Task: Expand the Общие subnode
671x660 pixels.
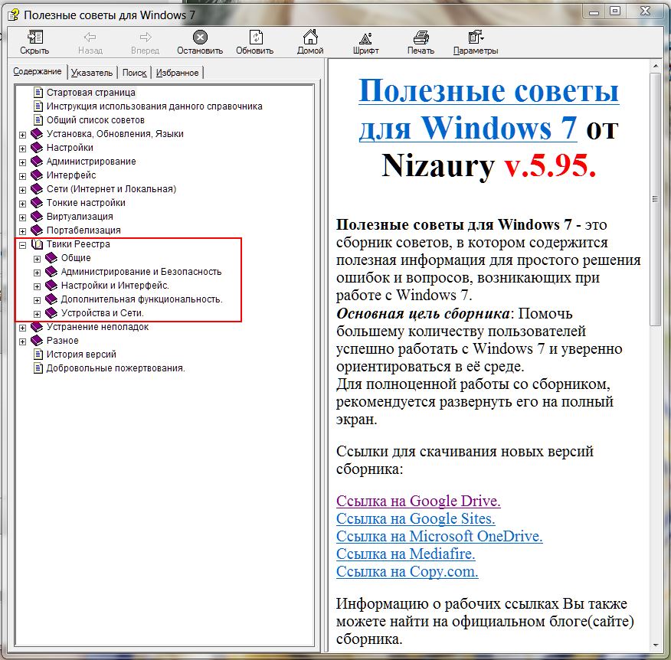Action: pyautogui.click(x=38, y=259)
